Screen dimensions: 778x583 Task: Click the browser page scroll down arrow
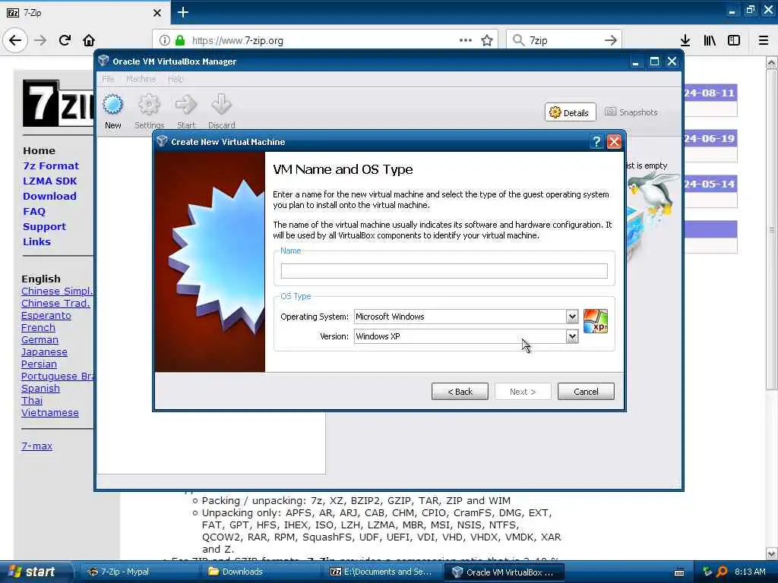click(772, 553)
